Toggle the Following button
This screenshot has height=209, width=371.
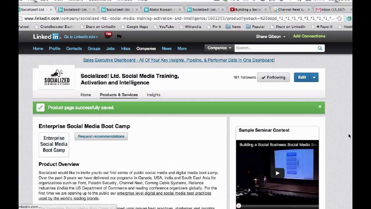[x=273, y=77]
